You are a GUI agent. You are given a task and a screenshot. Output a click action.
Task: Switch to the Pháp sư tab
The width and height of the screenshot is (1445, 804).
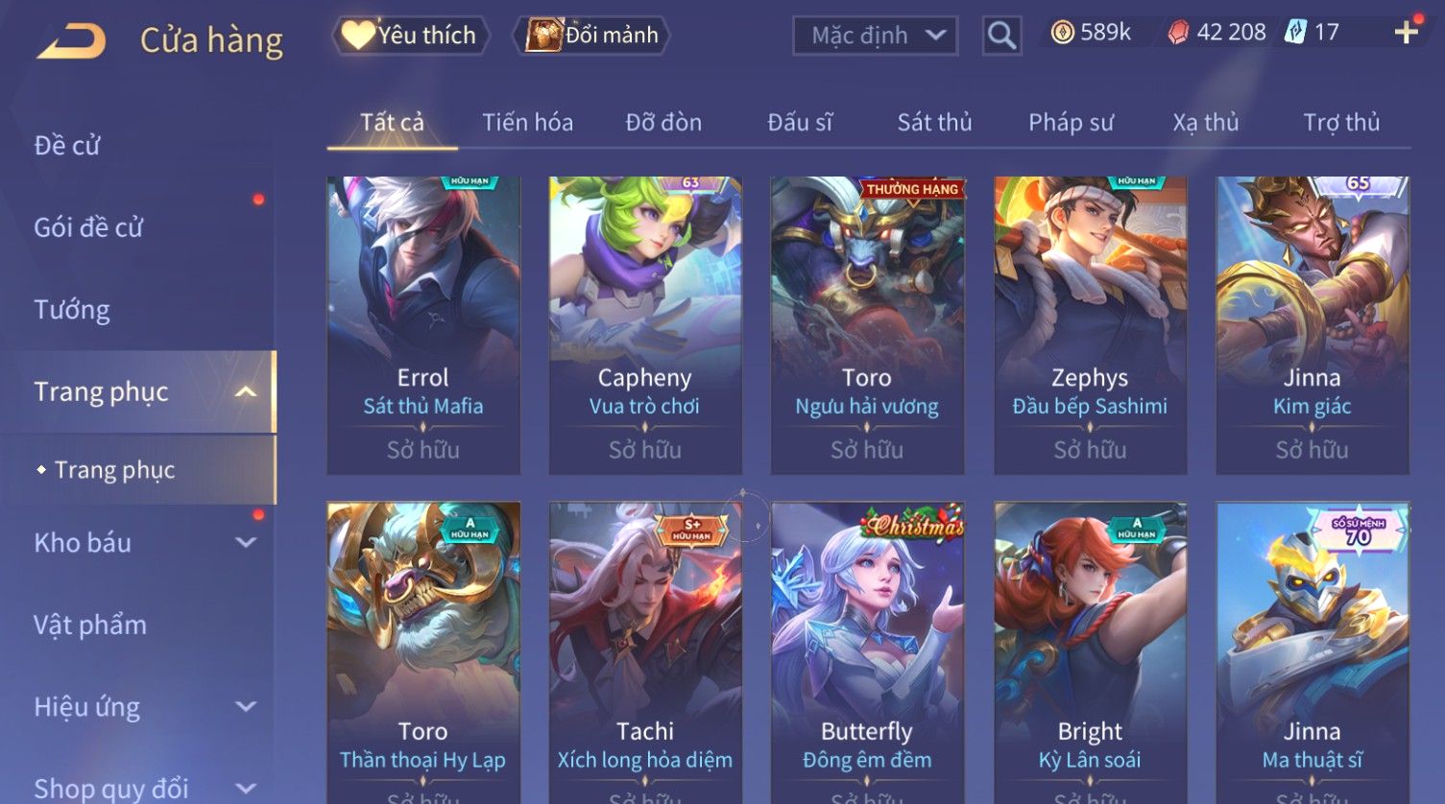point(1071,123)
